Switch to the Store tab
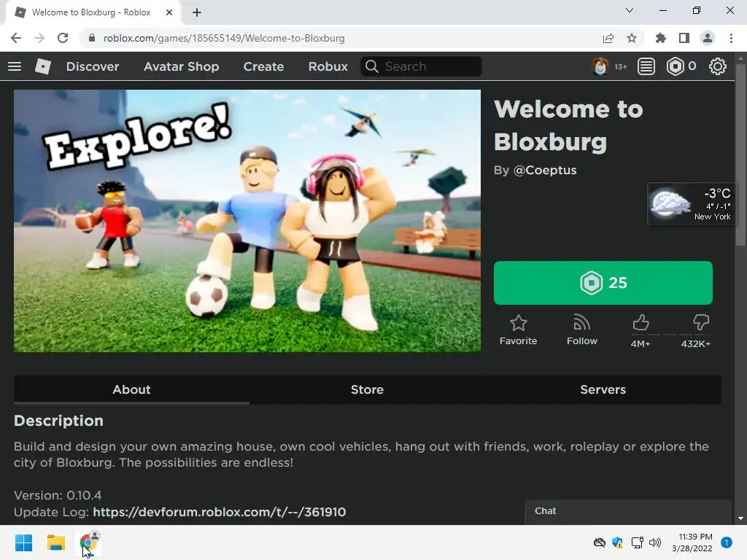The image size is (747, 560). pyautogui.click(x=367, y=389)
